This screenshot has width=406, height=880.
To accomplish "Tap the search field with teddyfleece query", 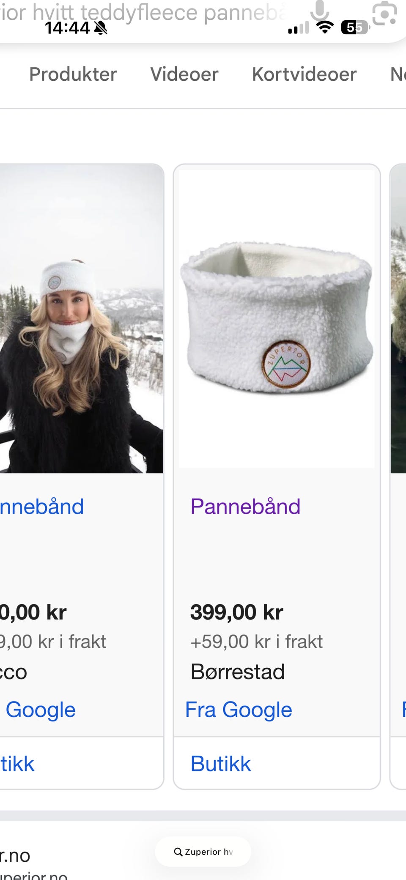I will tap(144, 13).
